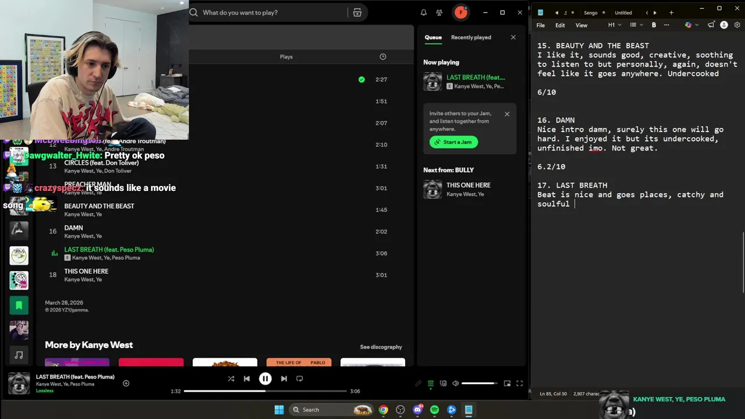
Task: Expand the H1 heading dropdown
Action: pos(615,25)
